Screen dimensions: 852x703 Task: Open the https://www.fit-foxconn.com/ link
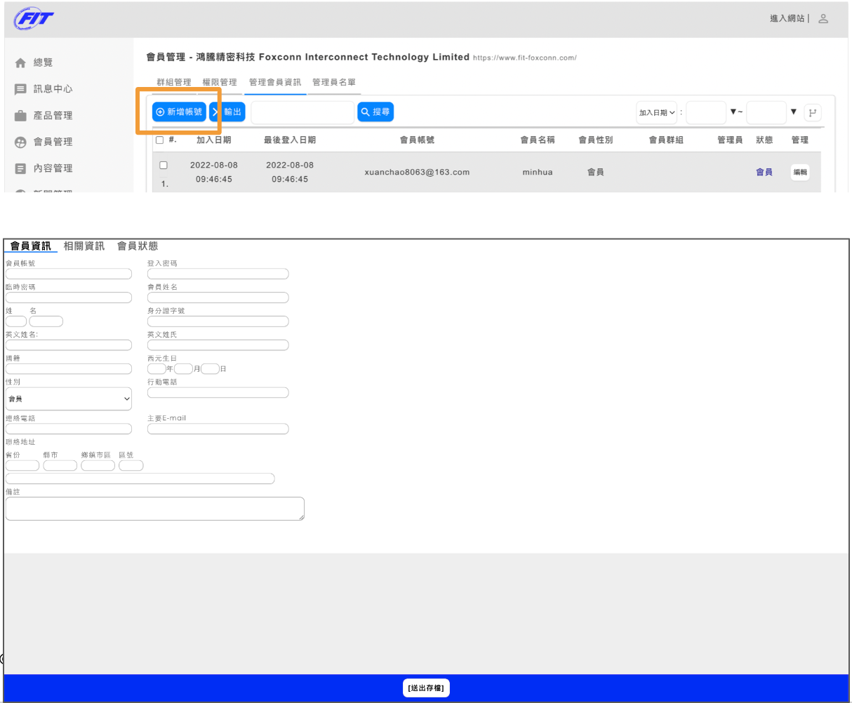525,58
